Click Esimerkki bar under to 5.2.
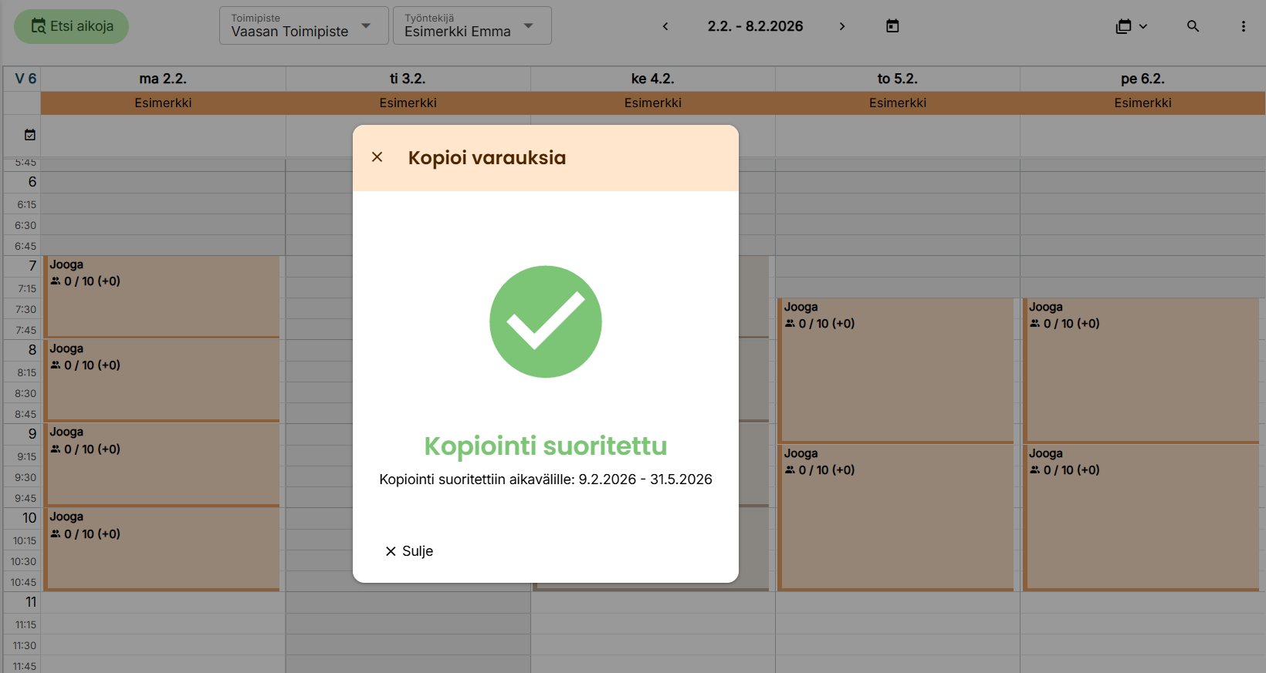The width and height of the screenshot is (1266, 673). [897, 103]
